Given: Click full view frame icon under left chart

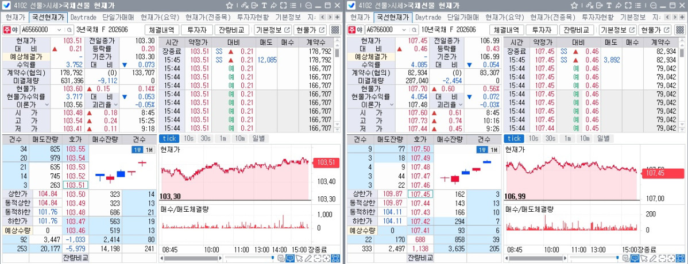Looking at the screenshot, I should 335,258.
